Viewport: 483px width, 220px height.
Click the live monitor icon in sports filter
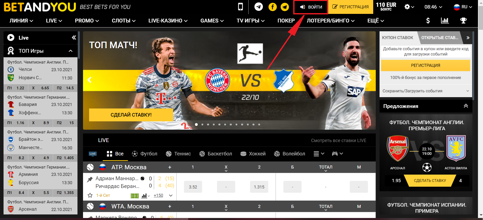pyautogui.click(x=93, y=154)
